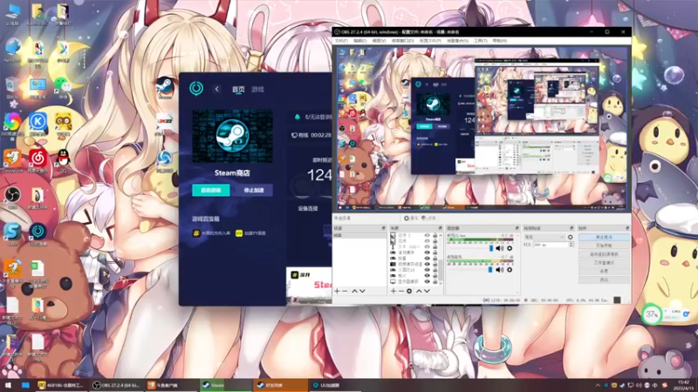Switch to the 首页 tab in UU accelerator

tap(238, 90)
